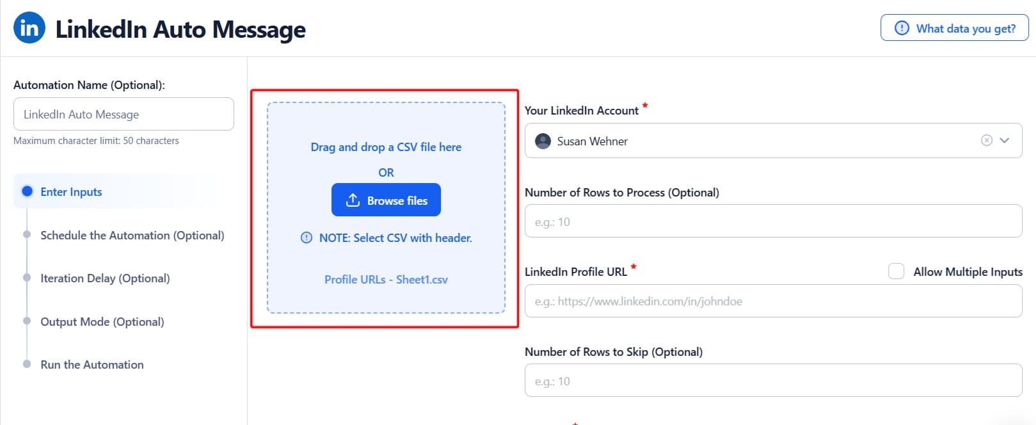
Task: Expand the LinkedIn Account dropdown chevron
Action: (1005, 141)
